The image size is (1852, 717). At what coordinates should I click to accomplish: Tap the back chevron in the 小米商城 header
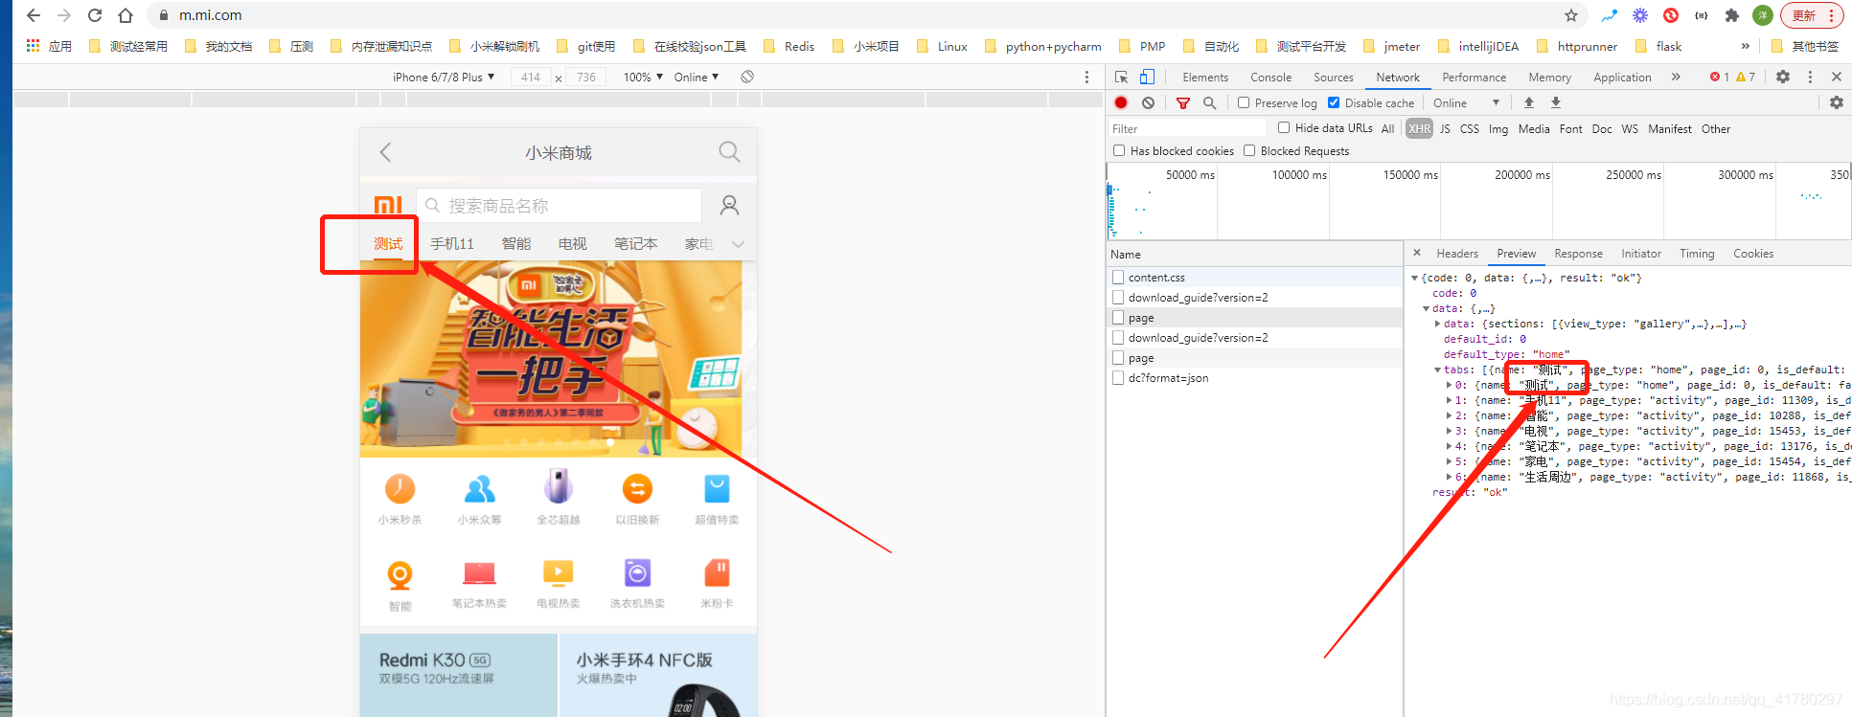click(385, 152)
